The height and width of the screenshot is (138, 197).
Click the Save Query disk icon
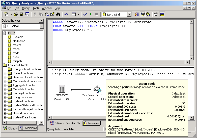[21, 14]
